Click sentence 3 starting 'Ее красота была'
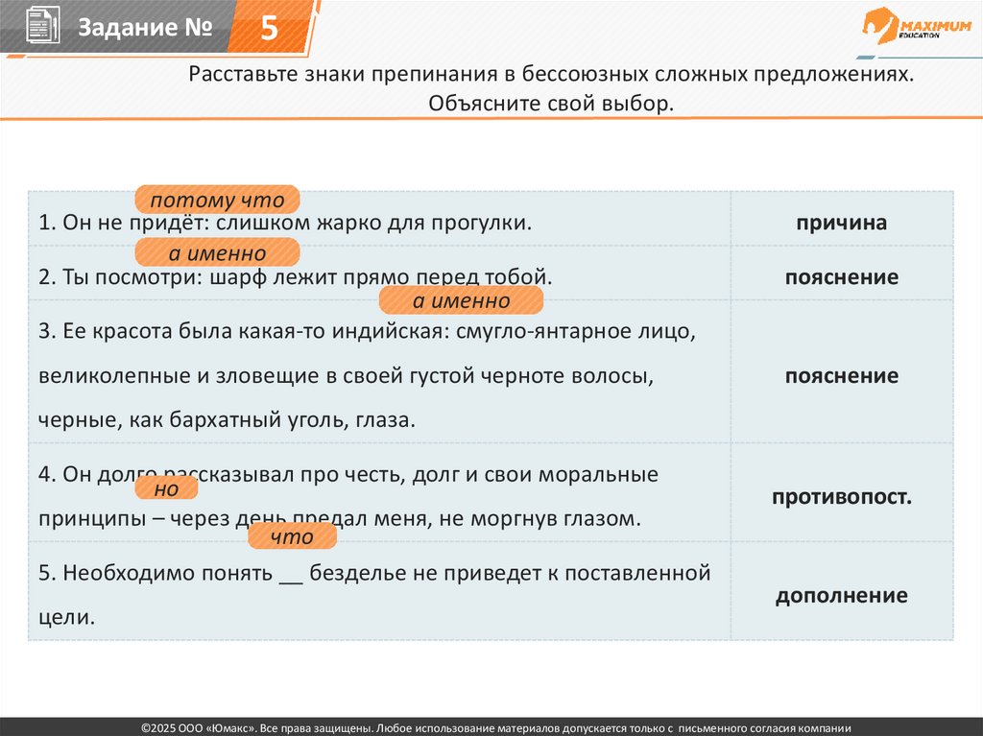The image size is (983, 736). tap(368, 331)
